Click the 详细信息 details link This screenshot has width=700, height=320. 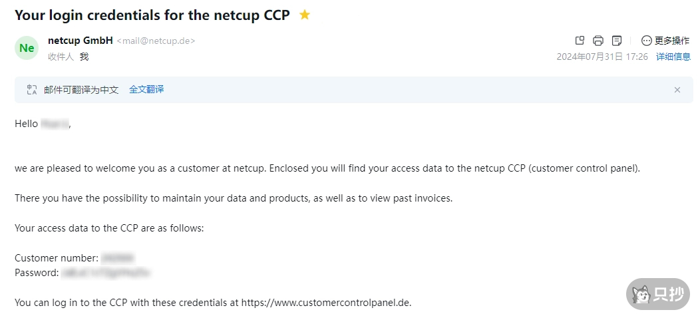click(673, 57)
